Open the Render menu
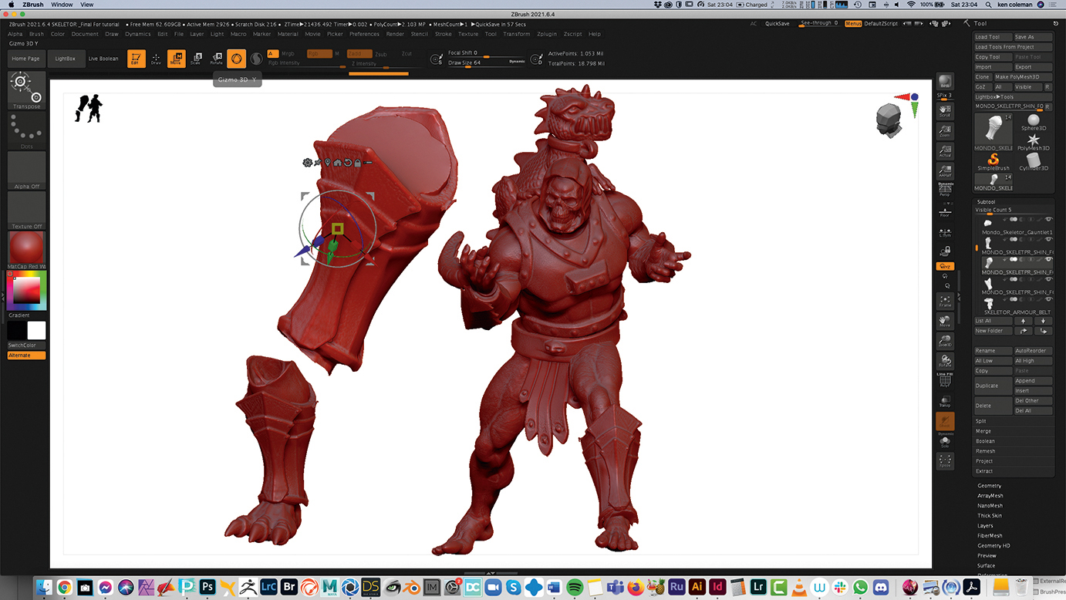Image resolution: width=1066 pixels, height=600 pixels. [395, 34]
